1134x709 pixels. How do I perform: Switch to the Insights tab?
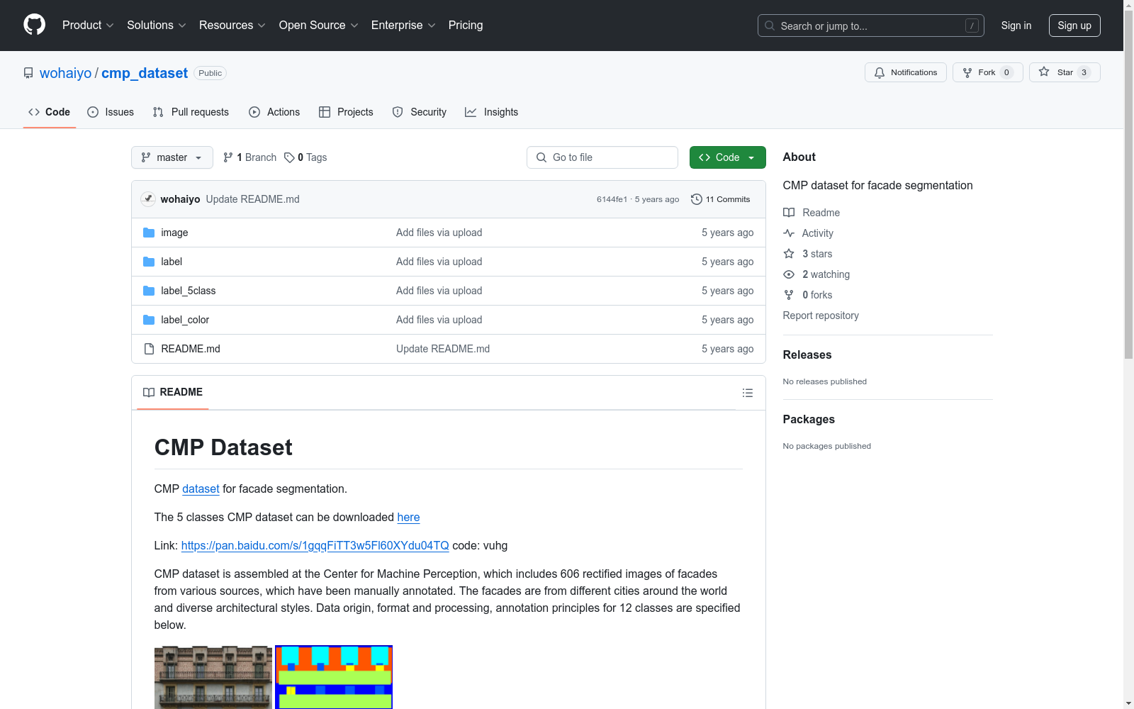[x=491, y=112]
